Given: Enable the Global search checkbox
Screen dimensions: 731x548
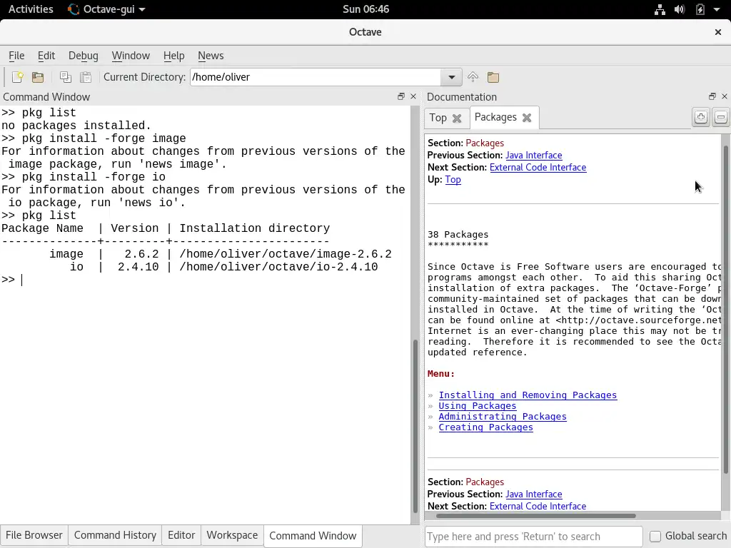Looking at the screenshot, I should click(x=655, y=537).
